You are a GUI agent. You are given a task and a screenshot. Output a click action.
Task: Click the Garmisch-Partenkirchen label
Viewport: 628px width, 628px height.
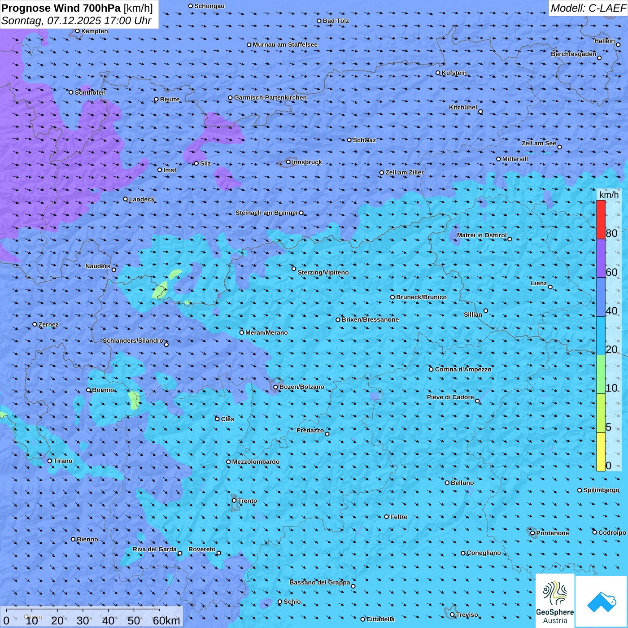[x=270, y=97]
